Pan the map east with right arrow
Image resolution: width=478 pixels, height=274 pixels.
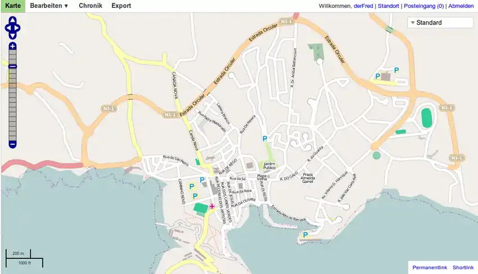click(x=18, y=27)
